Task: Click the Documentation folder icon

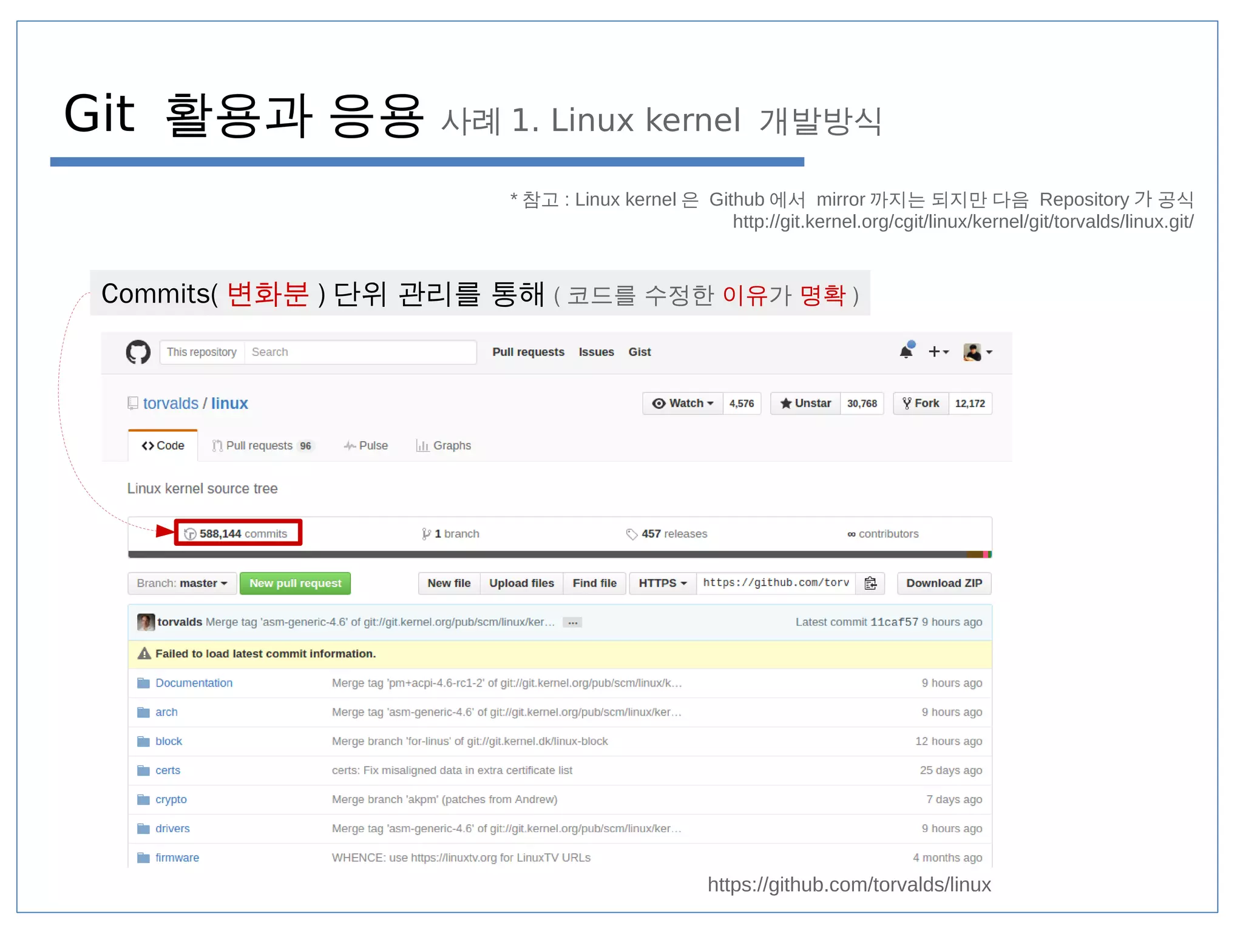Action: pyautogui.click(x=143, y=683)
